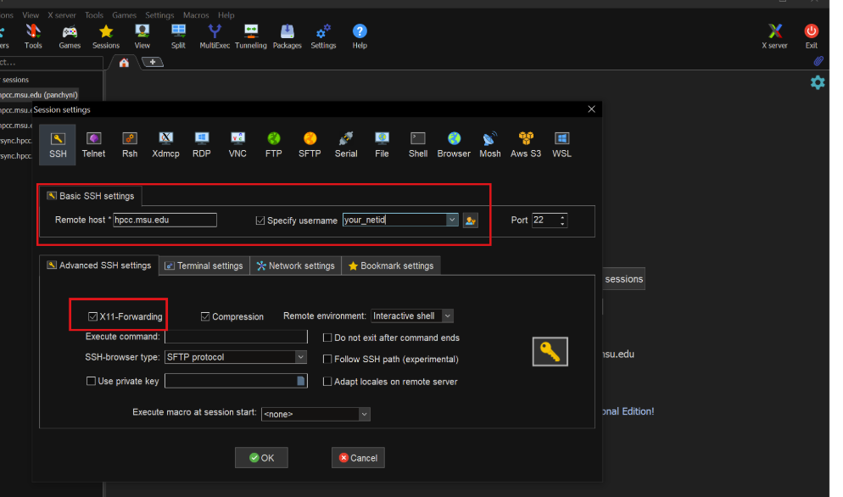
Task: Choose the Serial session type
Action: pos(346,145)
